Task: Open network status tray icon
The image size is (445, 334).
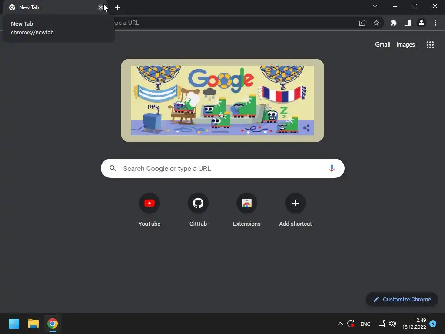Action: (x=382, y=324)
